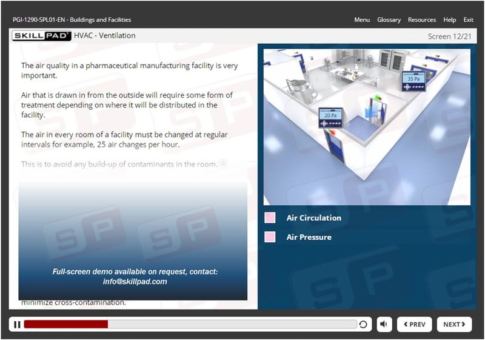Screen dimensions: 485x340
Task: Open the Menu
Action: [362, 20]
